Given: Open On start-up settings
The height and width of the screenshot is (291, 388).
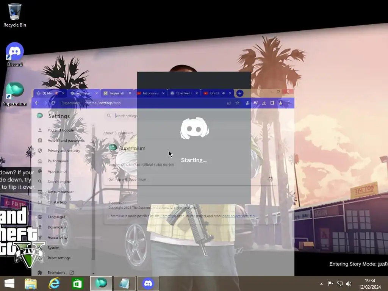Looking at the screenshot, I should [57, 202].
